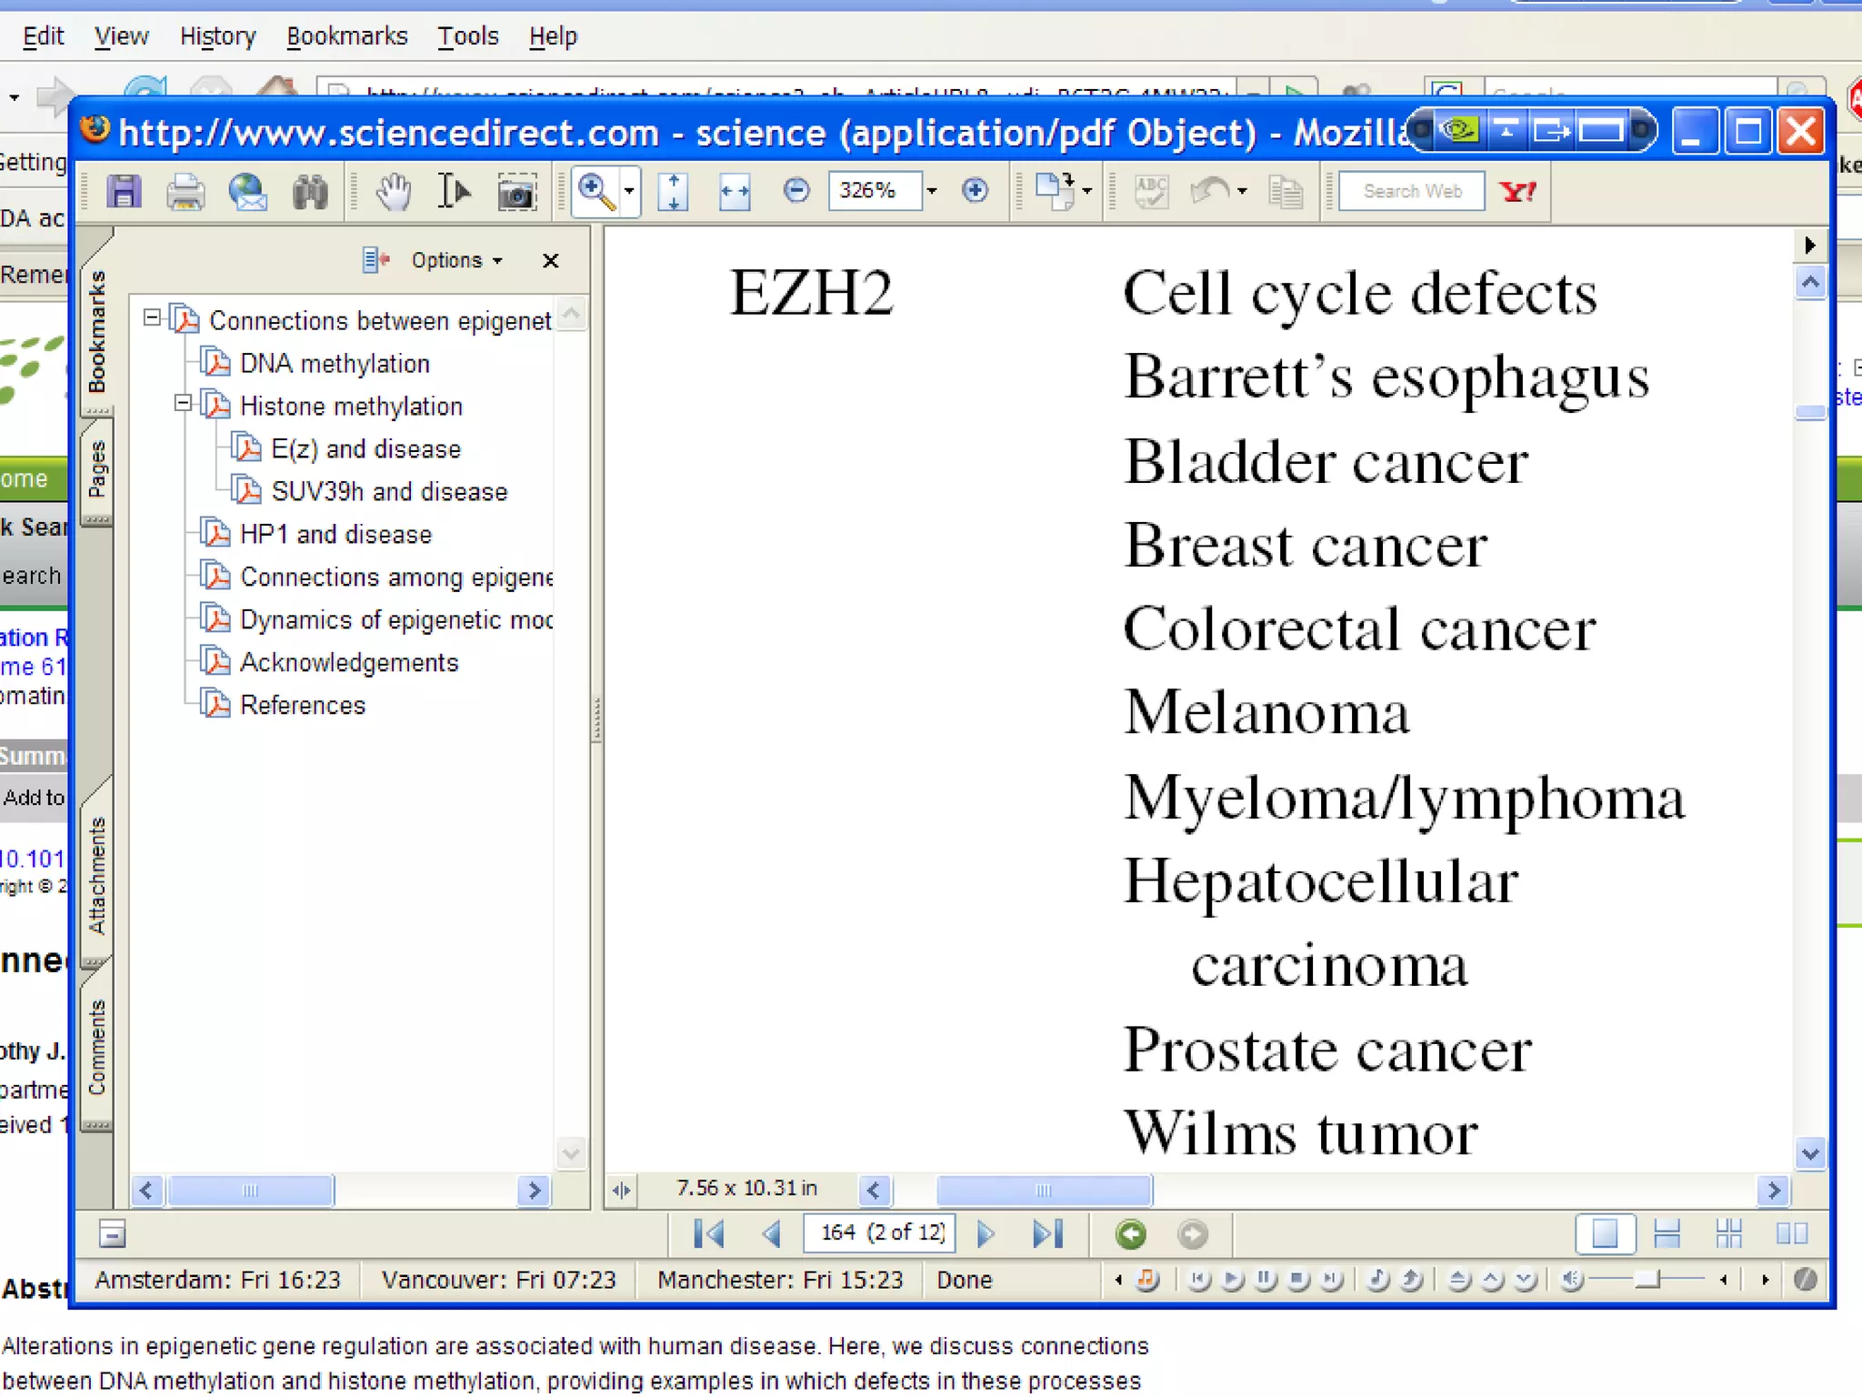
Task: Activate the Snapshot camera tool
Action: click(516, 192)
